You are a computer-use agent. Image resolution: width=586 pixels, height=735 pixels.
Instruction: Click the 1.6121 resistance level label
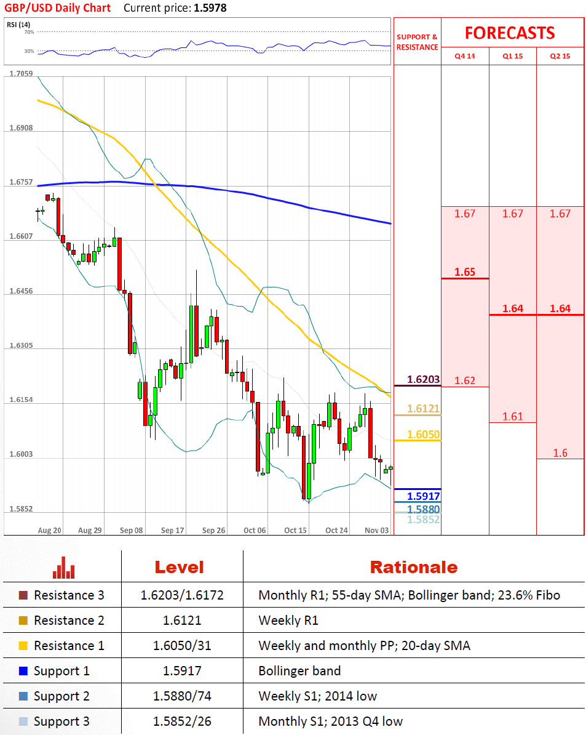[423, 409]
